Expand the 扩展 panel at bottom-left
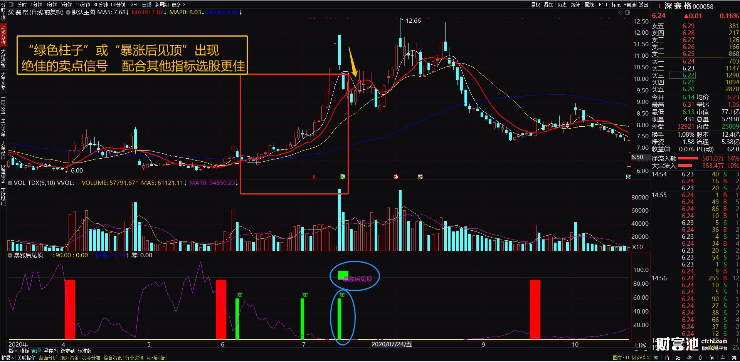 (7, 358)
